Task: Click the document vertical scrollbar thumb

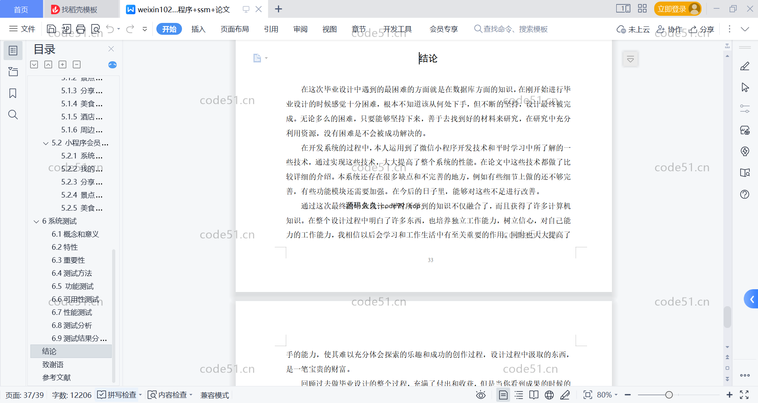Action: (x=727, y=316)
